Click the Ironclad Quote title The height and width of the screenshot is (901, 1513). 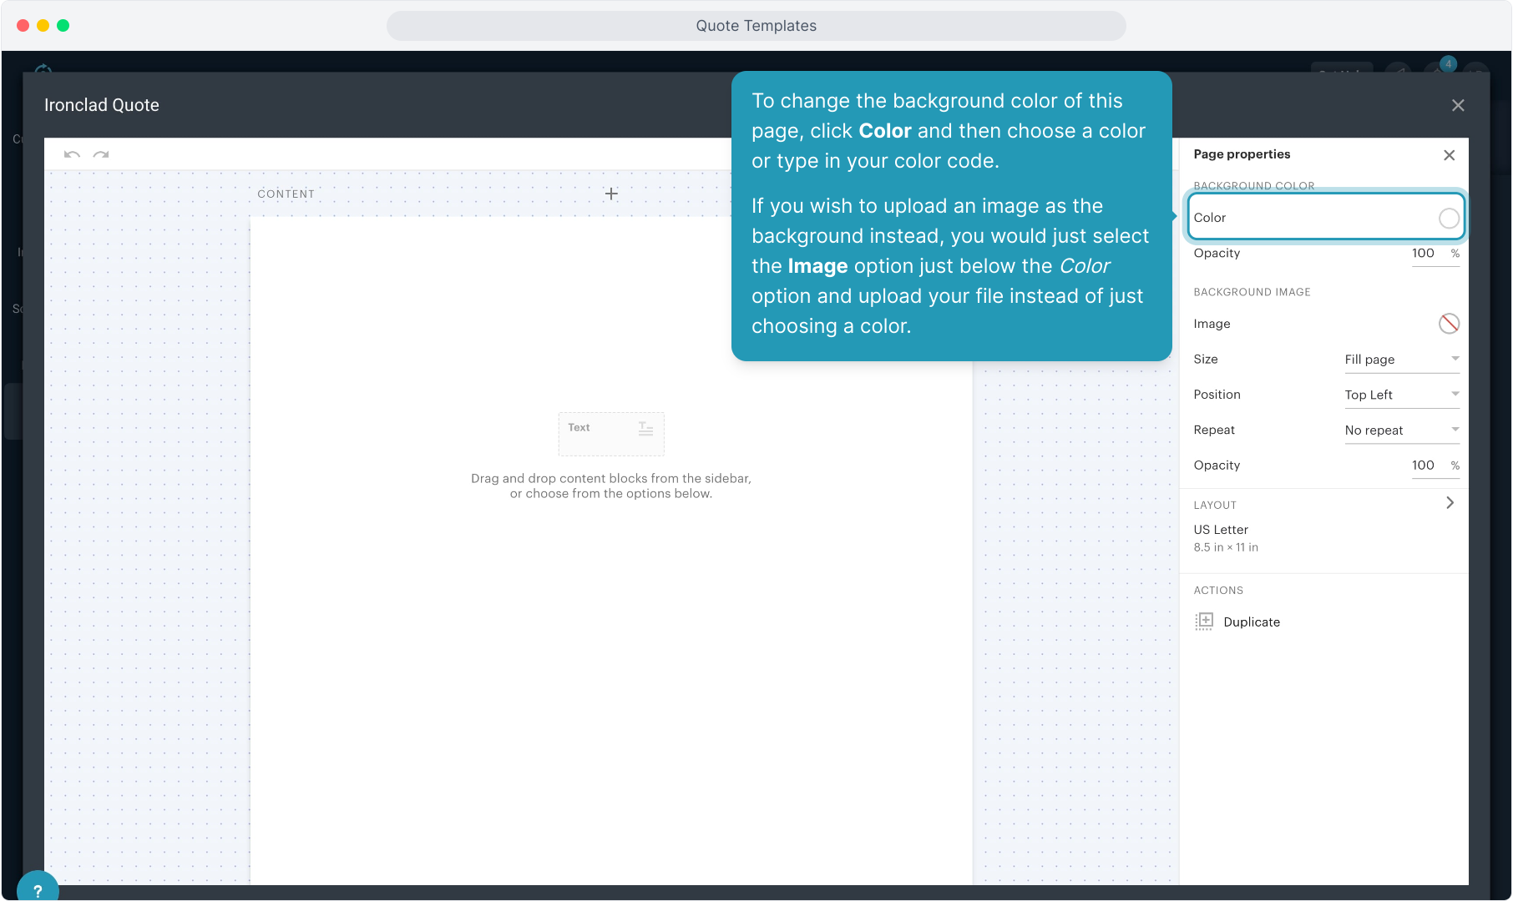point(102,105)
